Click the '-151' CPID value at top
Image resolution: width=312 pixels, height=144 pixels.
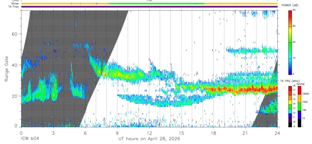pos(149,1)
